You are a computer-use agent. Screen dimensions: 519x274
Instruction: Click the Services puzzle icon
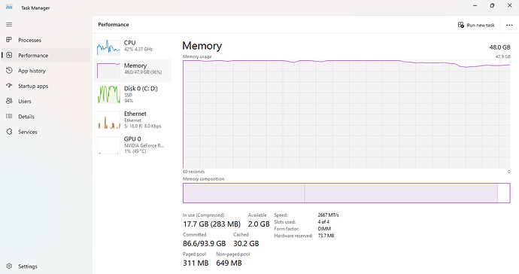9,132
